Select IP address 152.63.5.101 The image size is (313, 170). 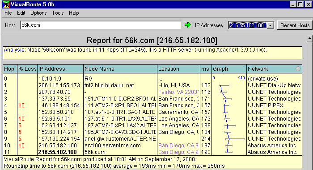(x=54, y=119)
